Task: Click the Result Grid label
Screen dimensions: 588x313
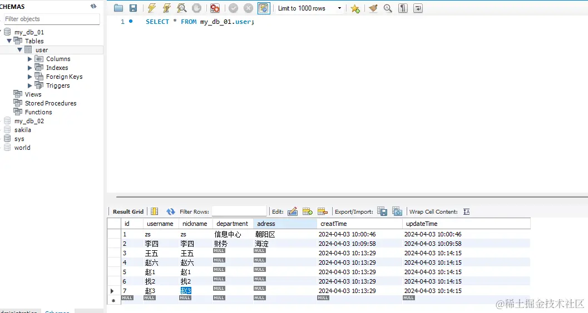Action: pos(129,211)
